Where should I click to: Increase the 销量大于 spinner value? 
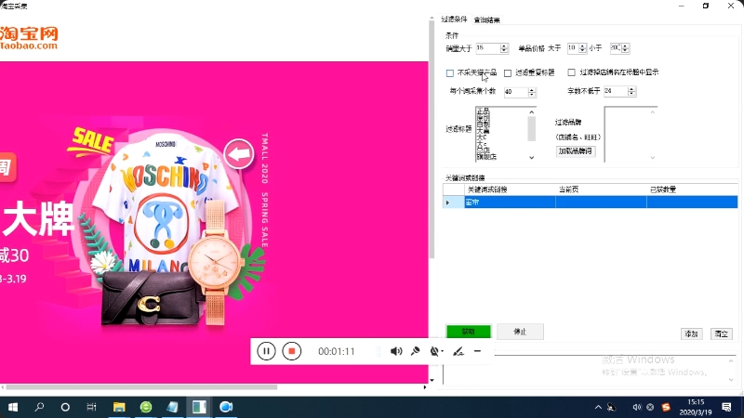click(504, 46)
